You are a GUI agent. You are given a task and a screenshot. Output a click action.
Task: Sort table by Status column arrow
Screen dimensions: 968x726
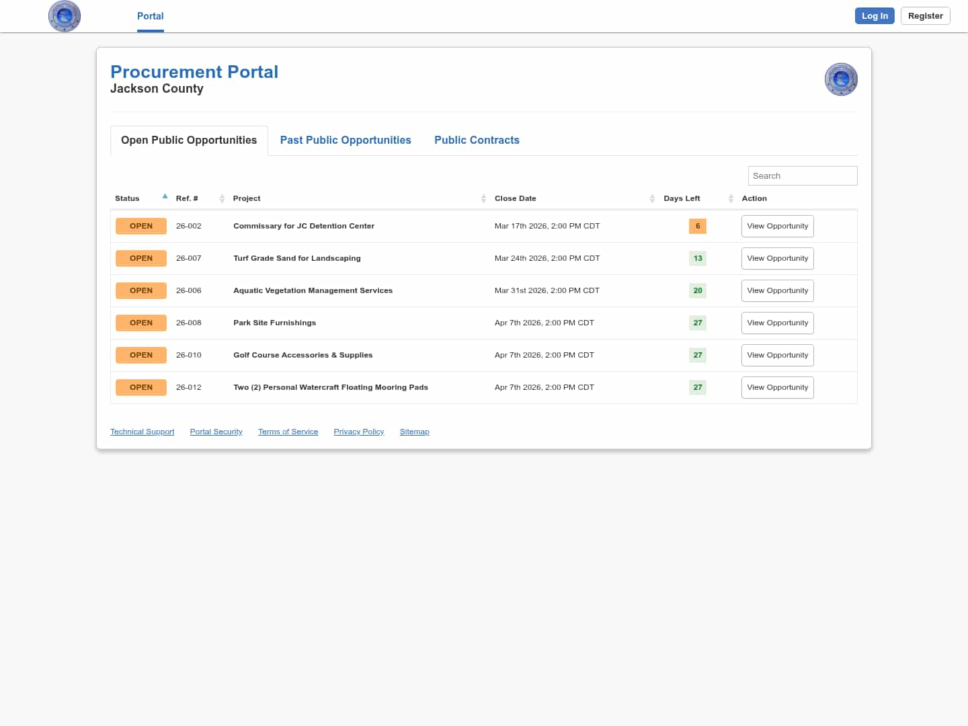pos(165,197)
